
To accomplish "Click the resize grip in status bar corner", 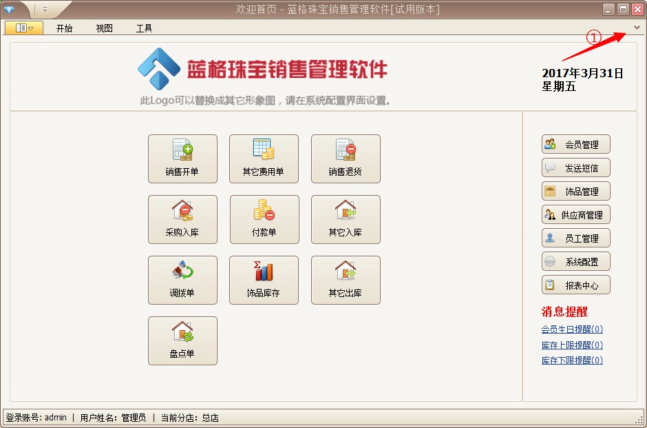I will tap(639, 420).
